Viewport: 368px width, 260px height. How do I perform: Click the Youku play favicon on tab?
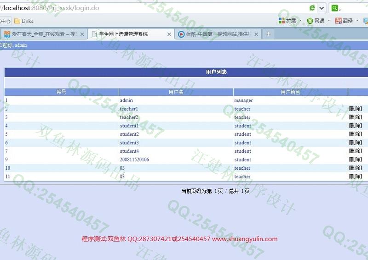(x=181, y=34)
